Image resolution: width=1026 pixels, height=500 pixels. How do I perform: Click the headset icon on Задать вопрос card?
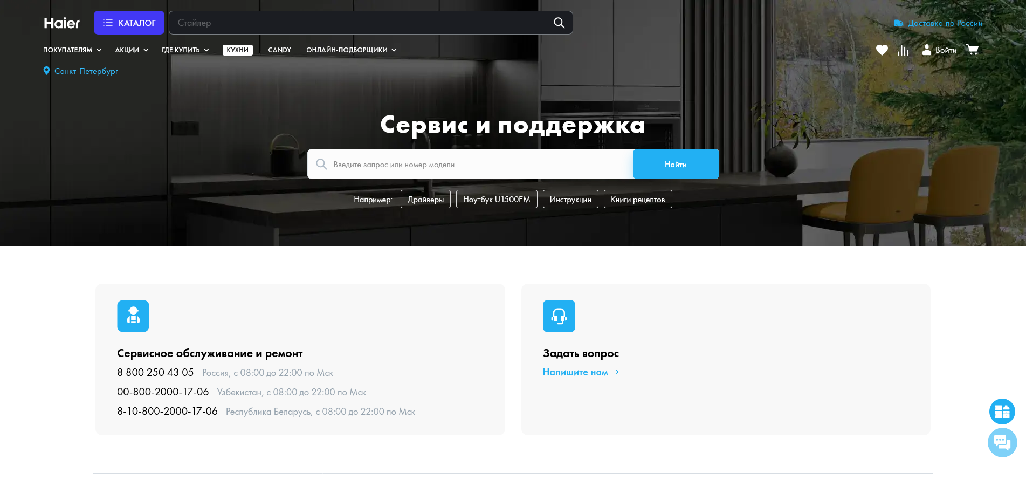coord(559,316)
